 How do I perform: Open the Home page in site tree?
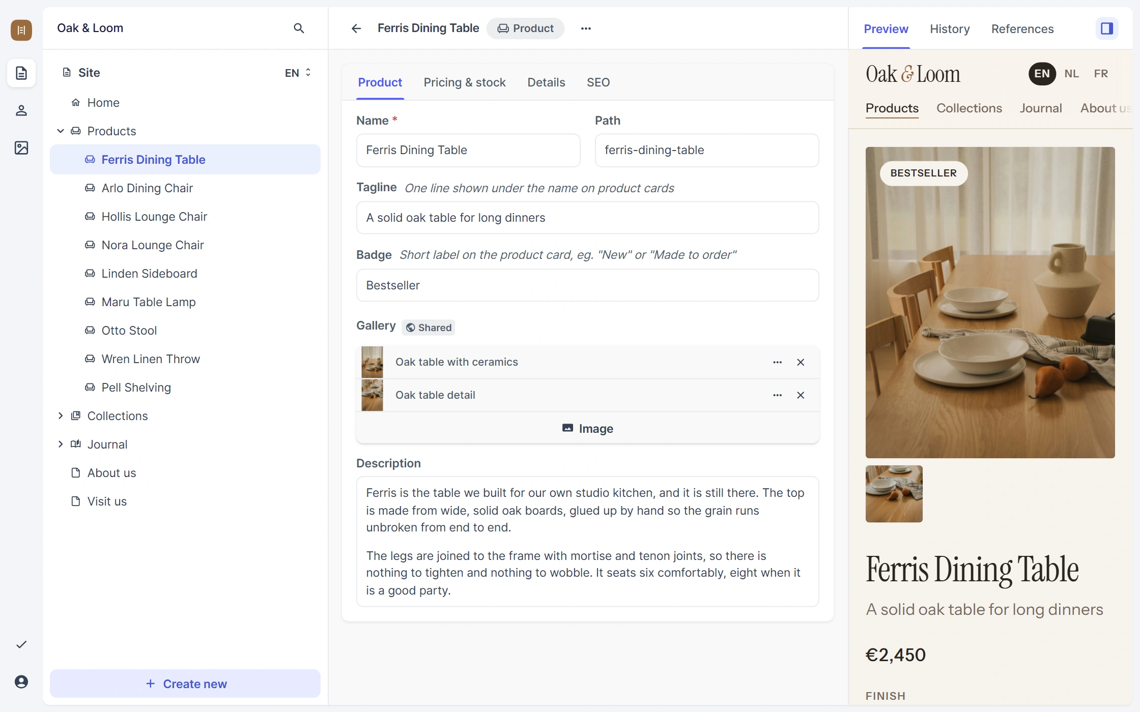coord(185,103)
